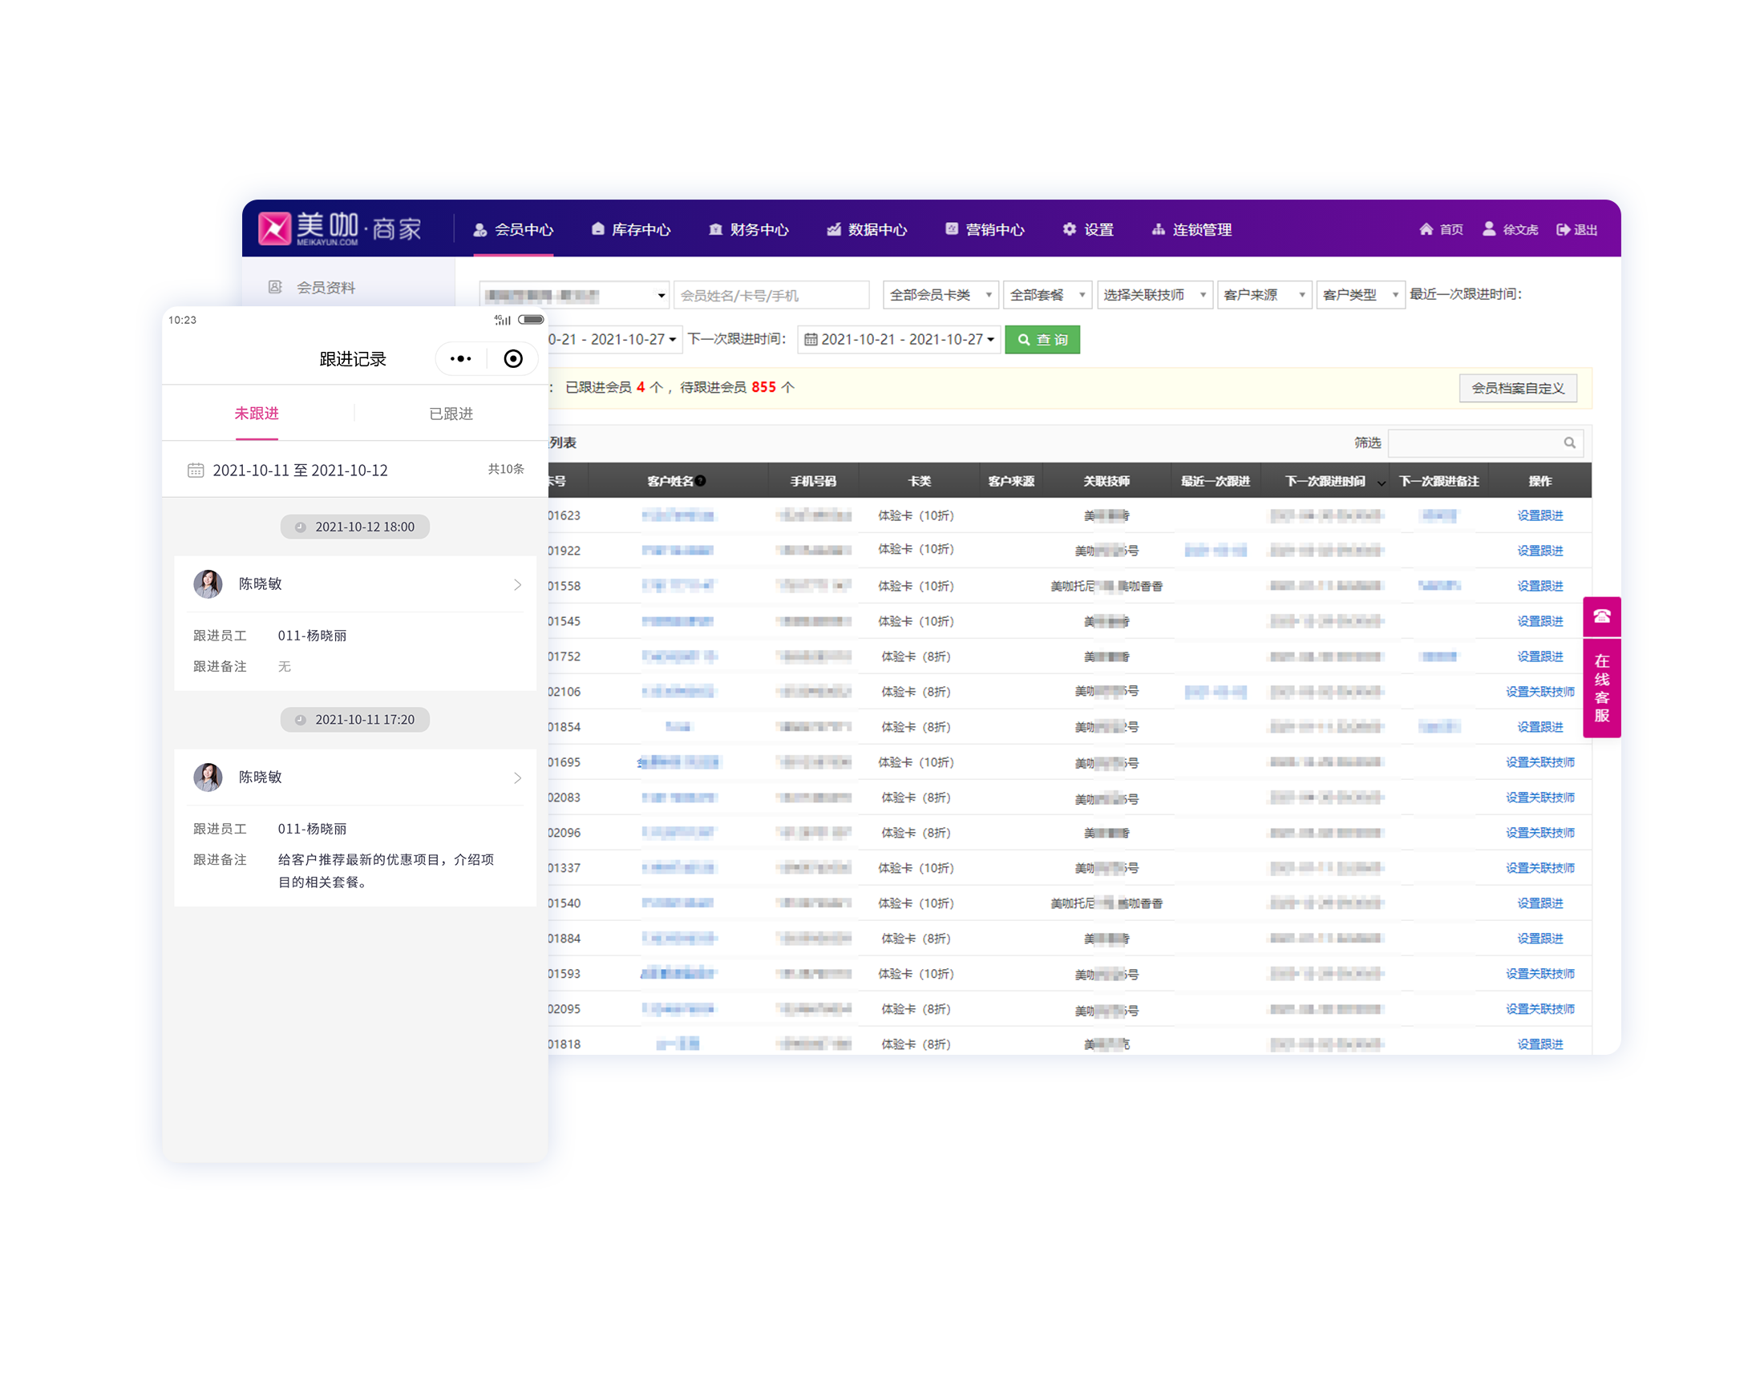Click 设置跟进 in row 01623
1764x1373 pixels.
pyautogui.click(x=1539, y=516)
